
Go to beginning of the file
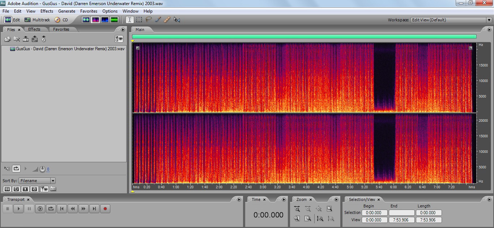click(x=62, y=208)
